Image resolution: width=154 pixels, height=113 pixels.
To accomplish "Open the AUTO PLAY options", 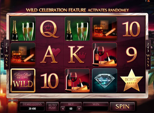I will (x=52, y=106).
